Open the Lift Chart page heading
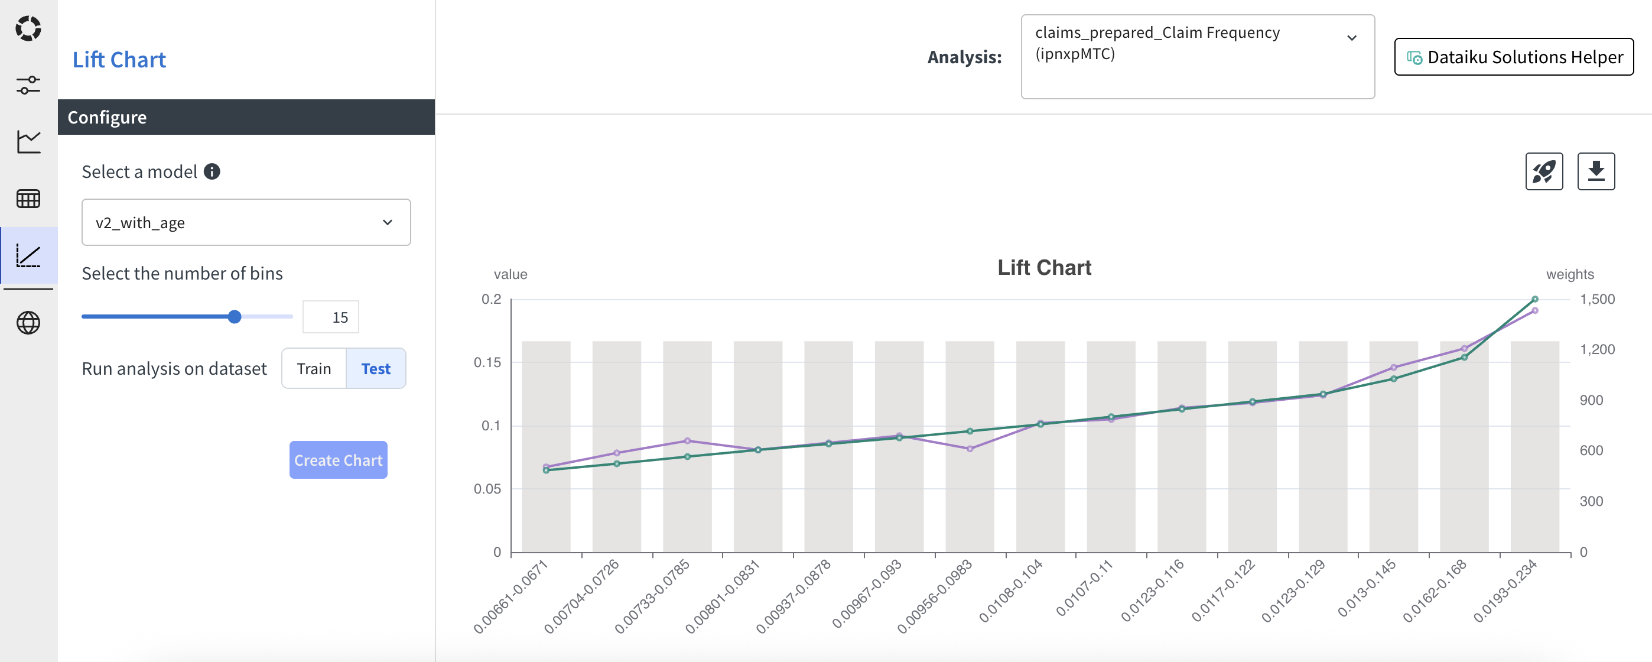This screenshot has height=662, width=1652. click(119, 59)
